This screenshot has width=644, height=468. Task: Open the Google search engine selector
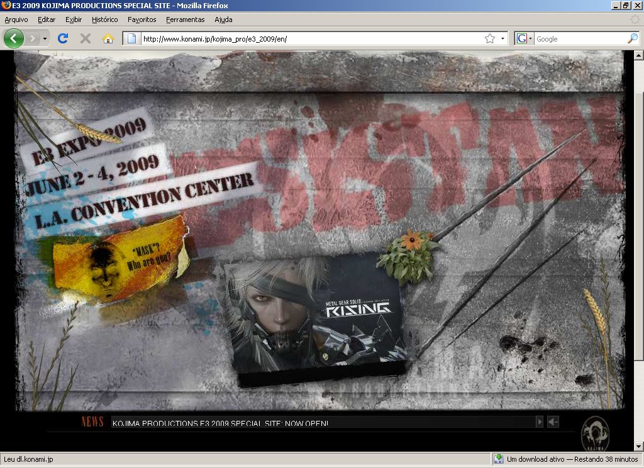pyautogui.click(x=524, y=38)
